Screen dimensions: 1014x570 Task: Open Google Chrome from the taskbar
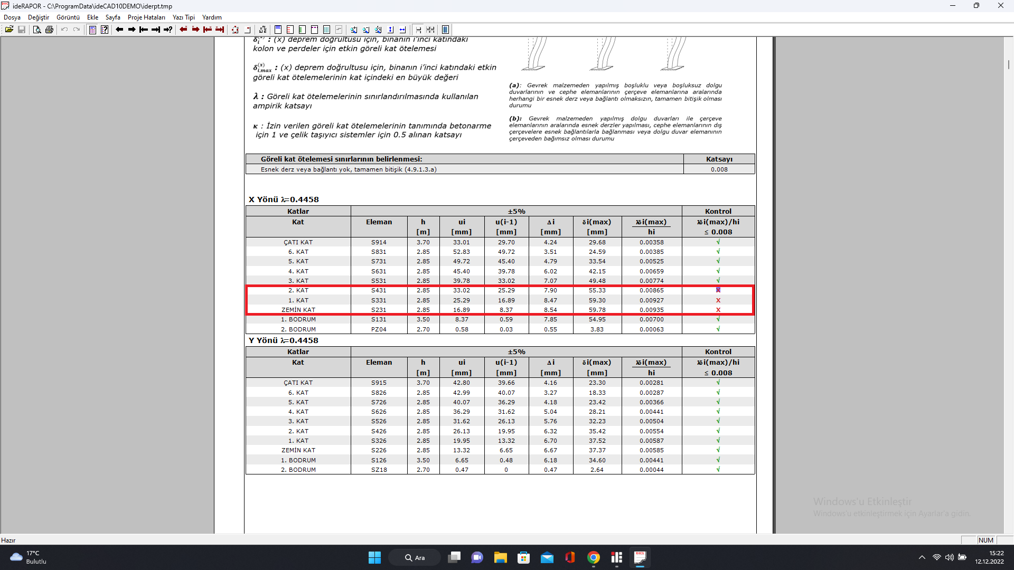[594, 557]
